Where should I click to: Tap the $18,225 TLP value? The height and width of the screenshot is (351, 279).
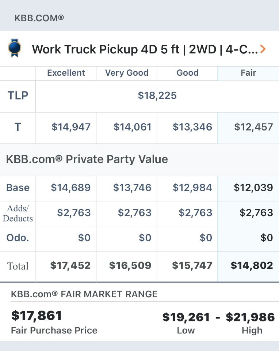point(157,95)
